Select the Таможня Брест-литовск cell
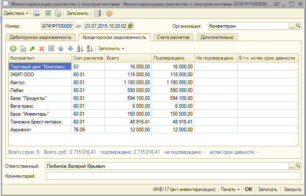The height and width of the screenshot is (196, 306). point(40,122)
